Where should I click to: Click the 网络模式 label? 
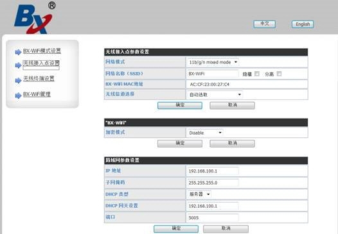click(115, 62)
